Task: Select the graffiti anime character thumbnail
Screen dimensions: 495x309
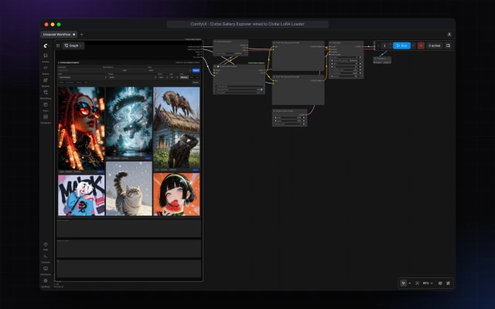Action: tap(81, 195)
